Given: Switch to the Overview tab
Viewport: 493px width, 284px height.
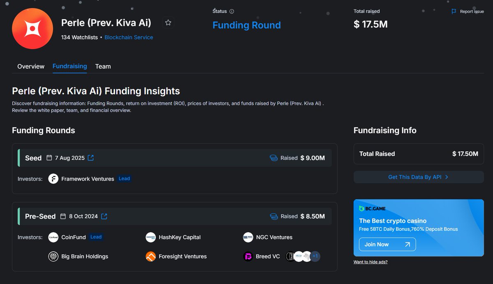Looking at the screenshot, I should pyautogui.click(x=31, y=66).
